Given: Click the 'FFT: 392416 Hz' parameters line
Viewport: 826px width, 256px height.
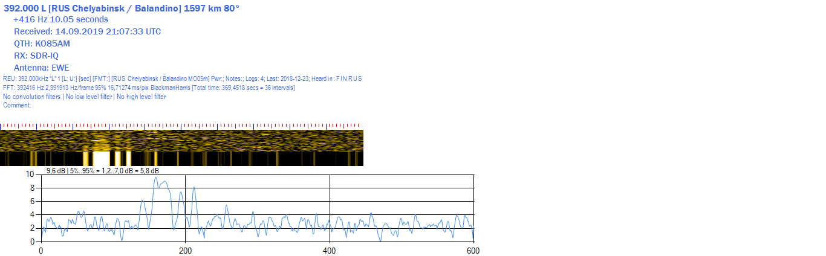Looking at the screenshot, I should [x=149, y=88].
